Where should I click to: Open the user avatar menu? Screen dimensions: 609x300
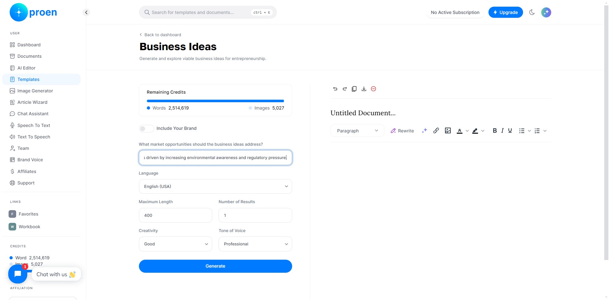click(546, 12)
